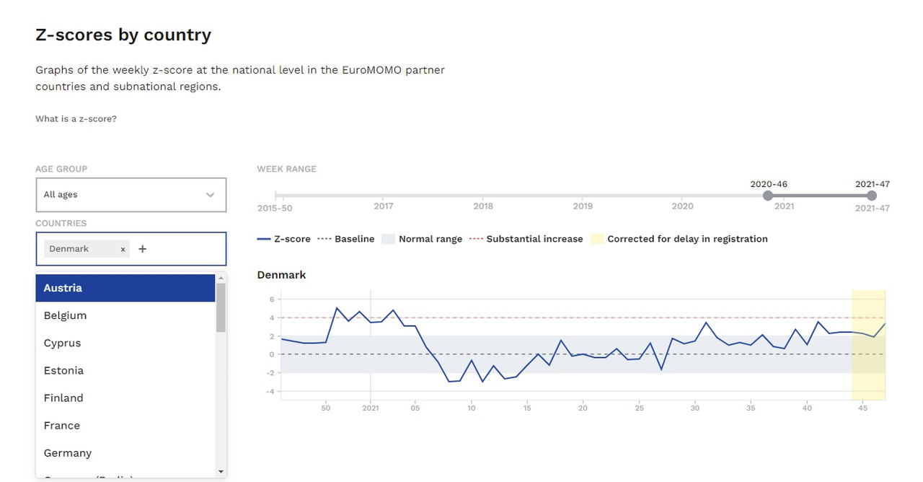Click the yellow corrected-delay chart region
This screenshot has width=923, height=482.
tap(869, 345)
